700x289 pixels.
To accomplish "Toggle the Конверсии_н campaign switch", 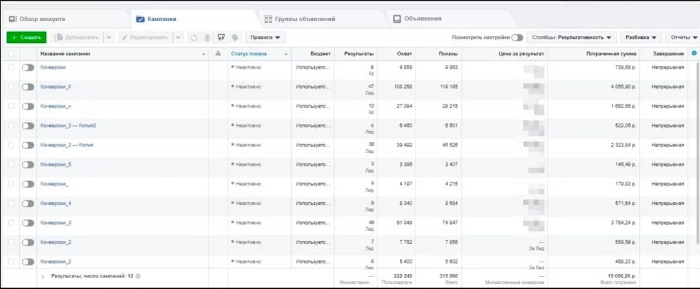I will point(27,106).
